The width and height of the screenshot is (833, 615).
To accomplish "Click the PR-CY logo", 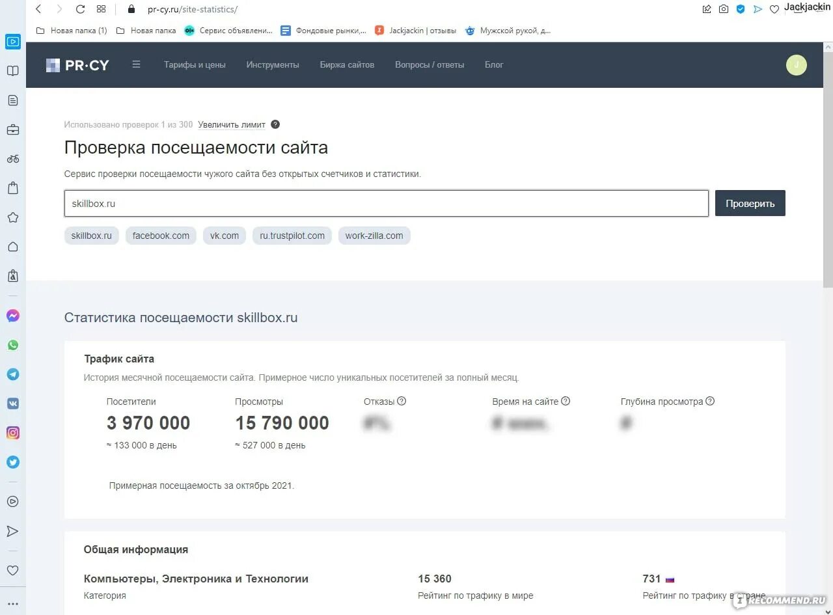I will coord(77,65).
